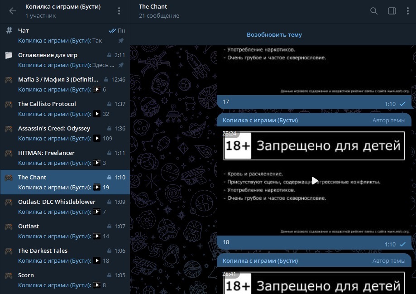This screenshot has height=294, width=416.
Task: Click Автор темы badge above the 28:24 video
Action: [x=389, y=120]
